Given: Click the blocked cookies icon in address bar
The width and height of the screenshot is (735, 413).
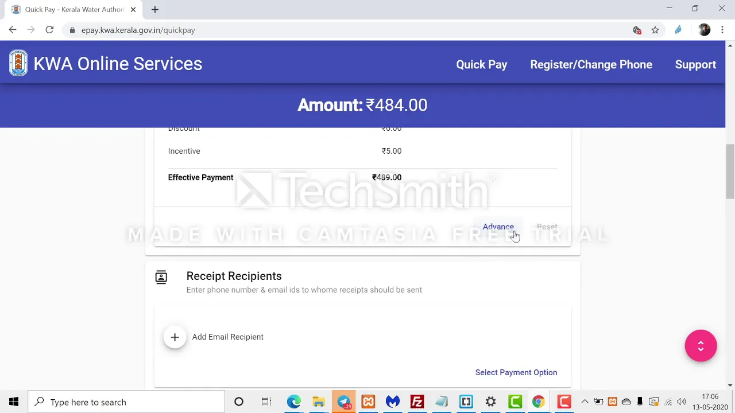Looking at the screenshot, I should pos(637,30).
